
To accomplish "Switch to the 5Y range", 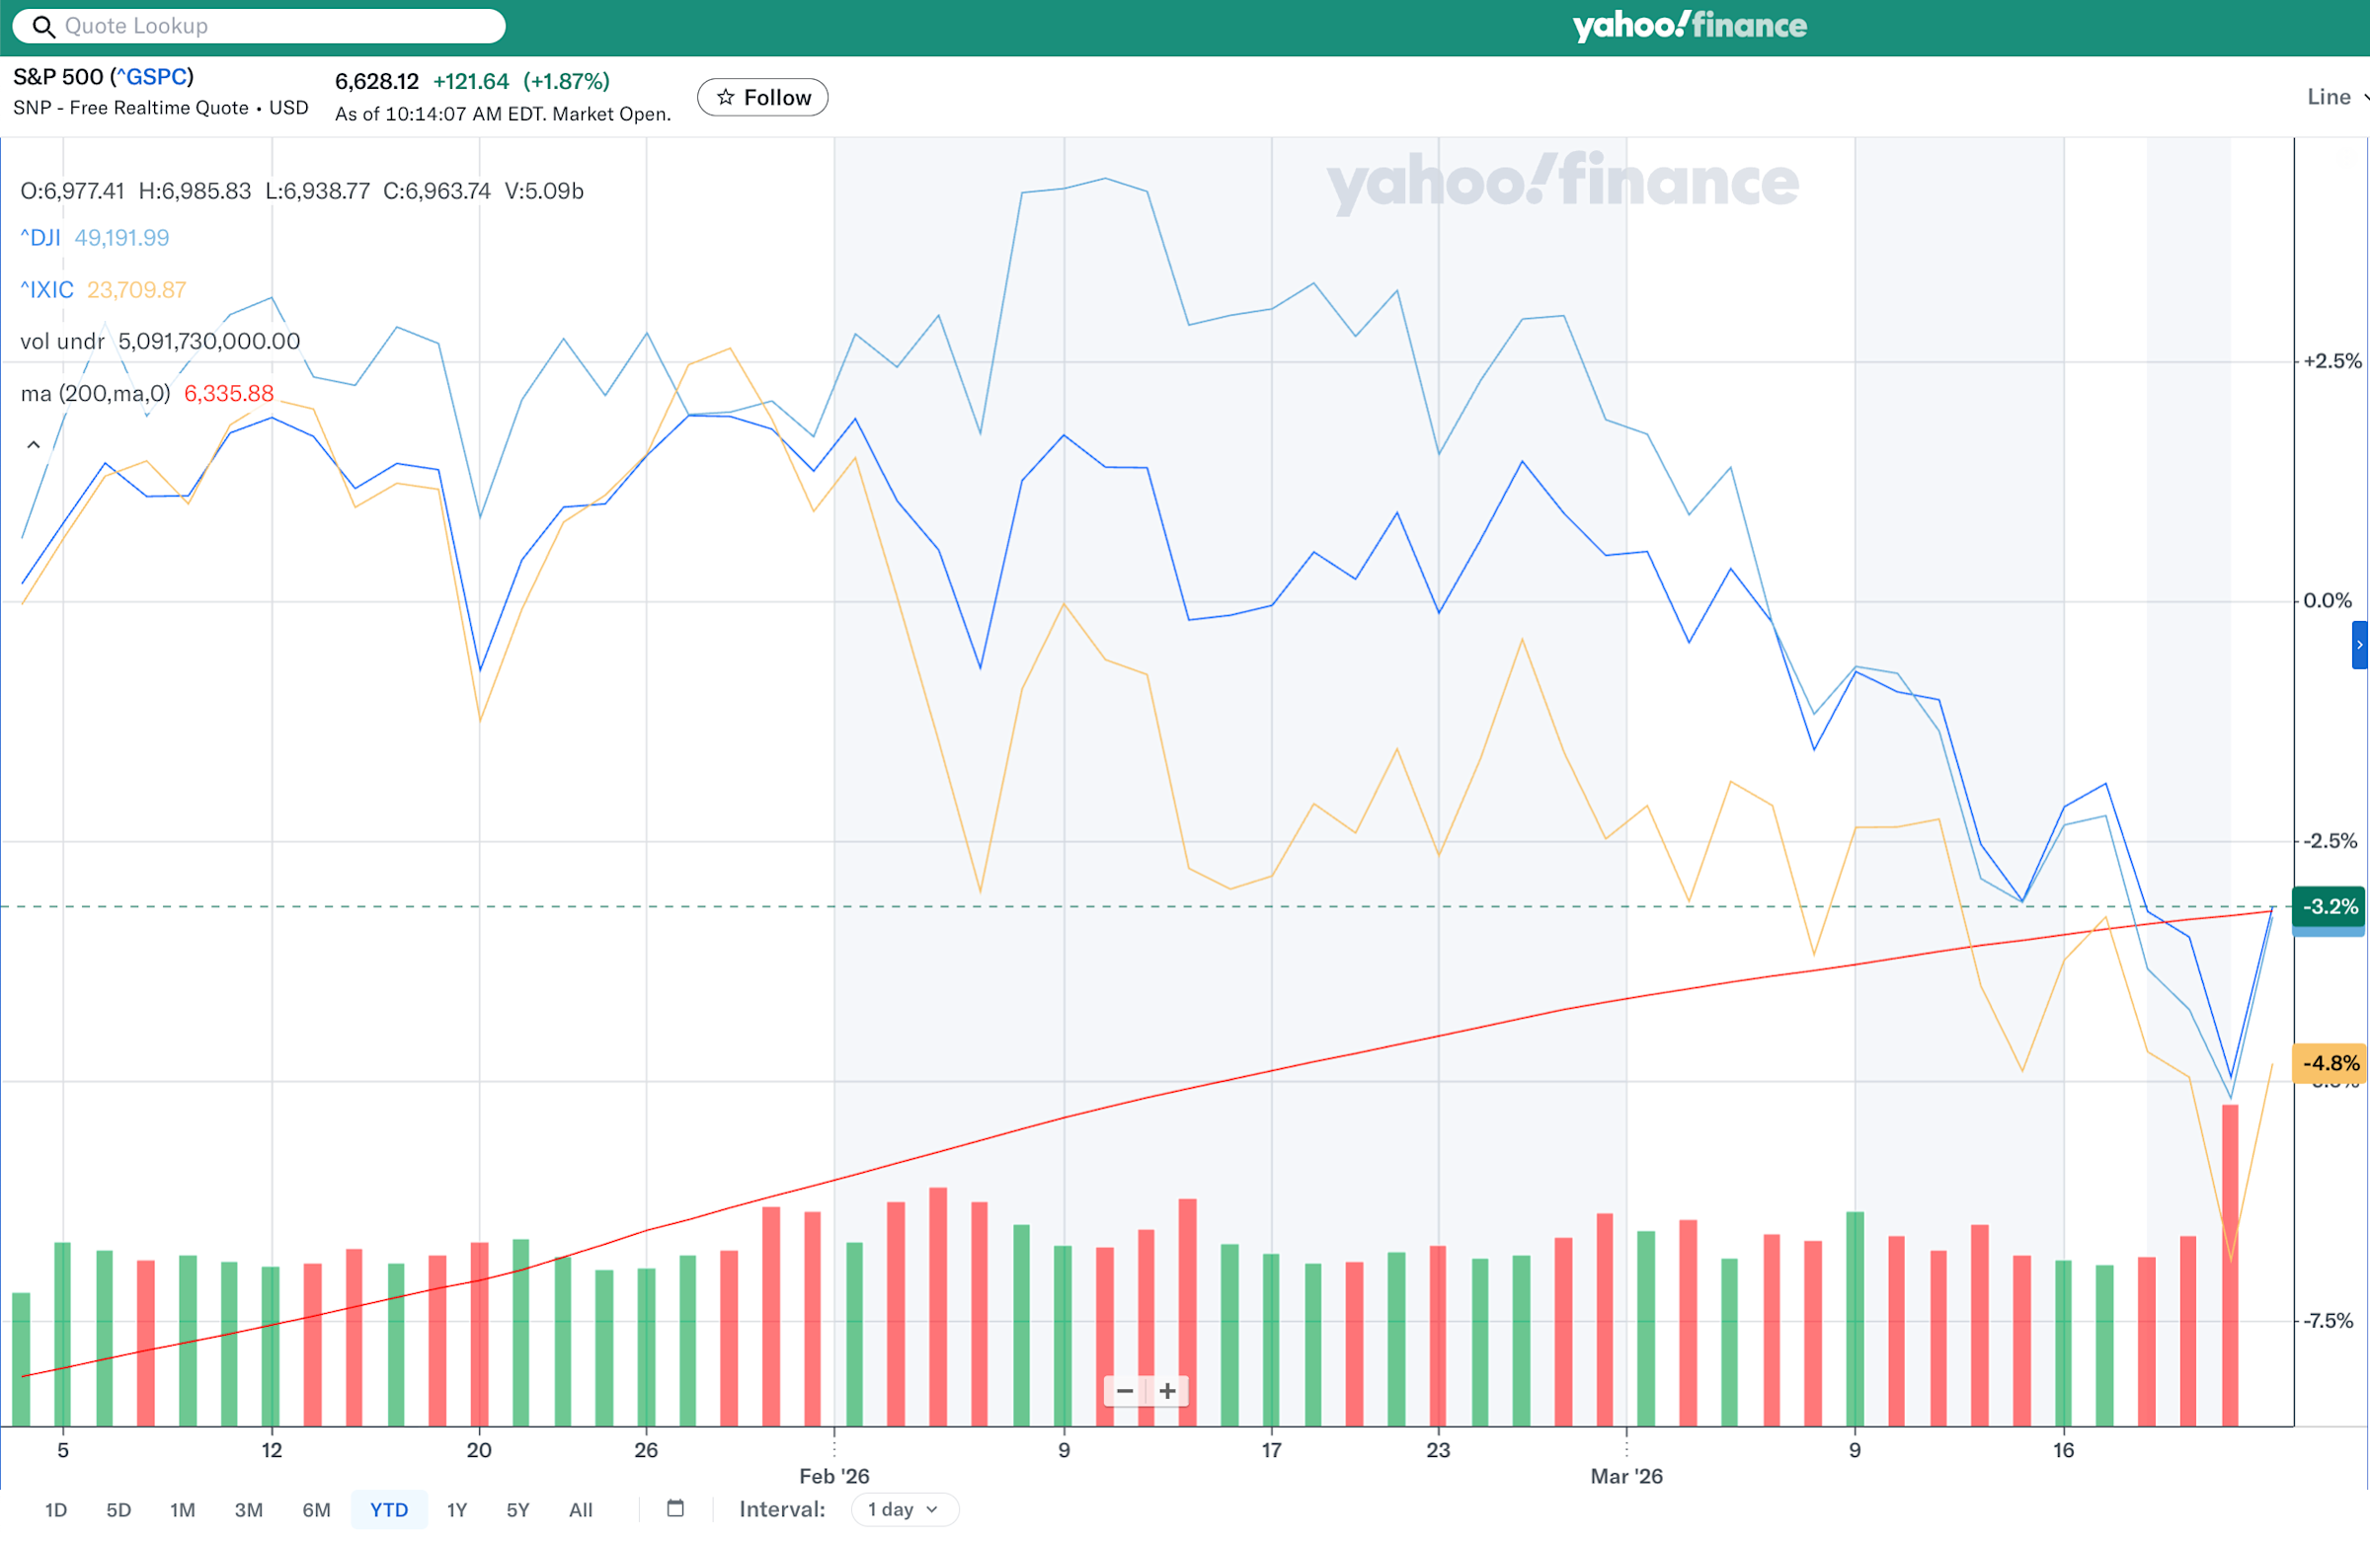I will click(517, 1510).
